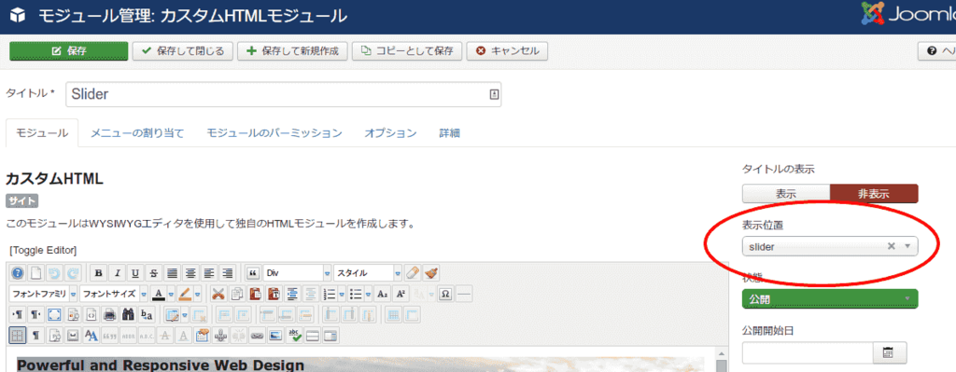Screen dimensions: 956x372
Task: Click キャンセル button
Action: point(507,51)
